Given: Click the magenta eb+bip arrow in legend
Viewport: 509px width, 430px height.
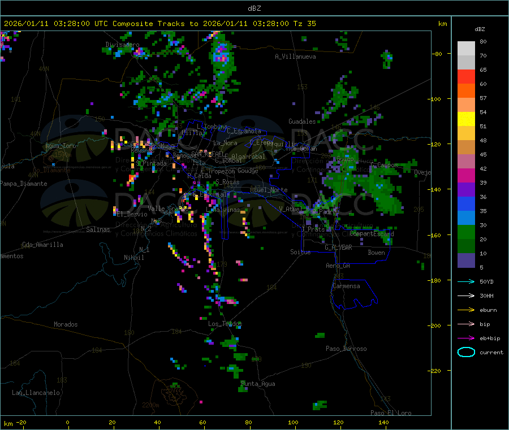Looking at the screenshot, I should (x=466, y=338).
